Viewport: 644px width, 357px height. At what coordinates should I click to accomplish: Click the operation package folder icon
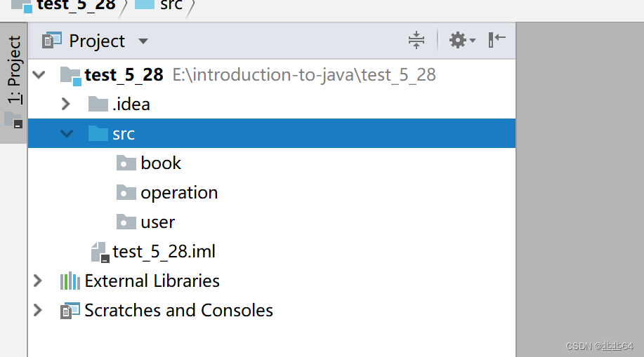(x=126, y=193)
